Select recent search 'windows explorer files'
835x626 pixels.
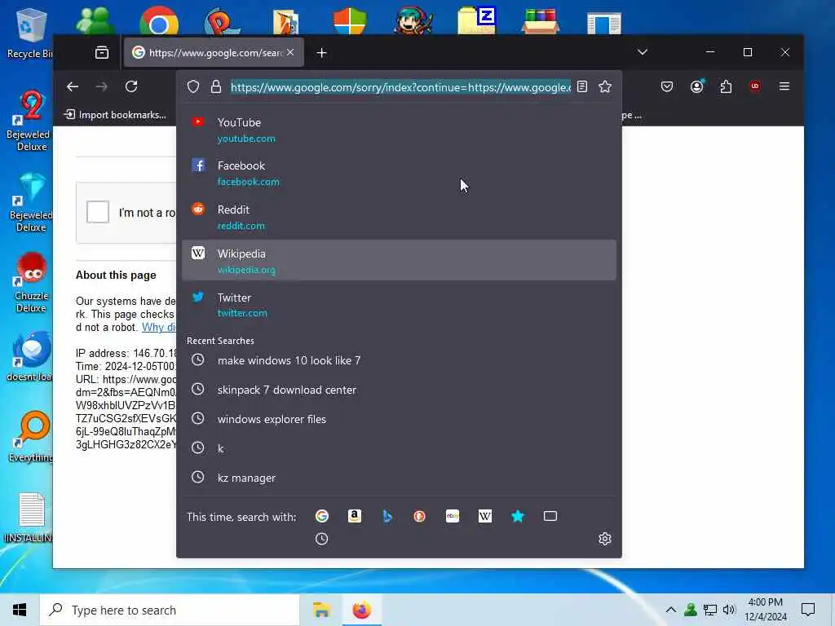pos(399,419)
